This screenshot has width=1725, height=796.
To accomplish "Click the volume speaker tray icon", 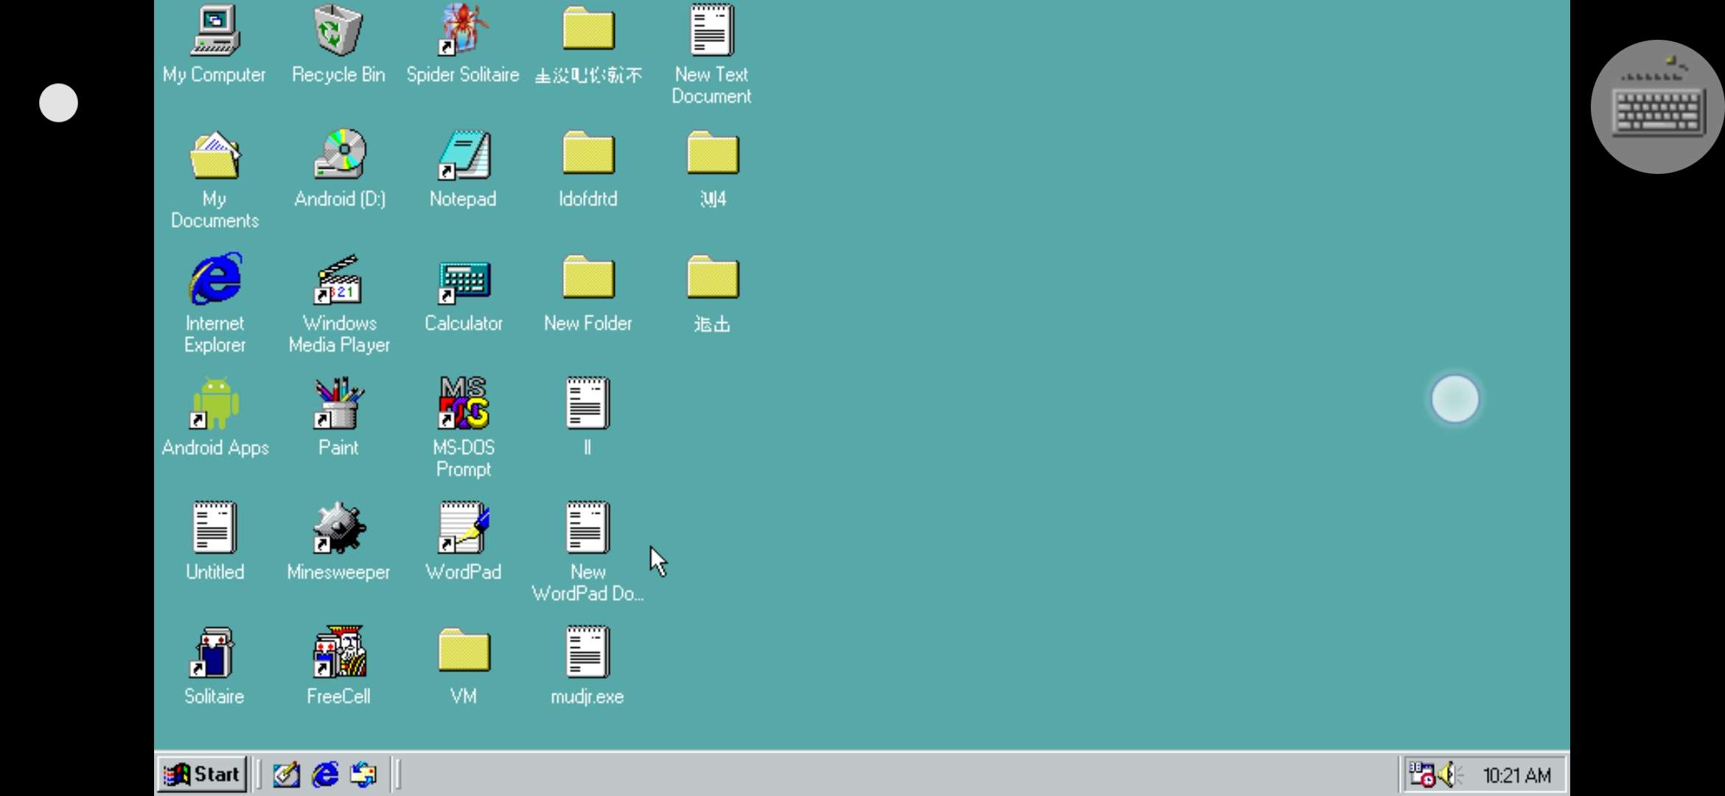I will point(1448,775).
